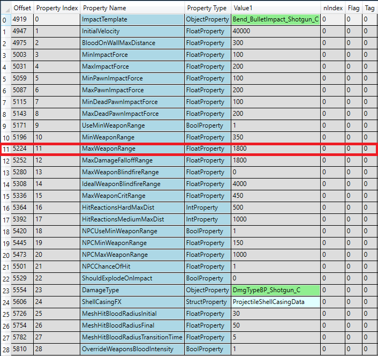Viewport: 378px width, 356px height.
Task: Sort by Property Name column header
Action: 132,8
